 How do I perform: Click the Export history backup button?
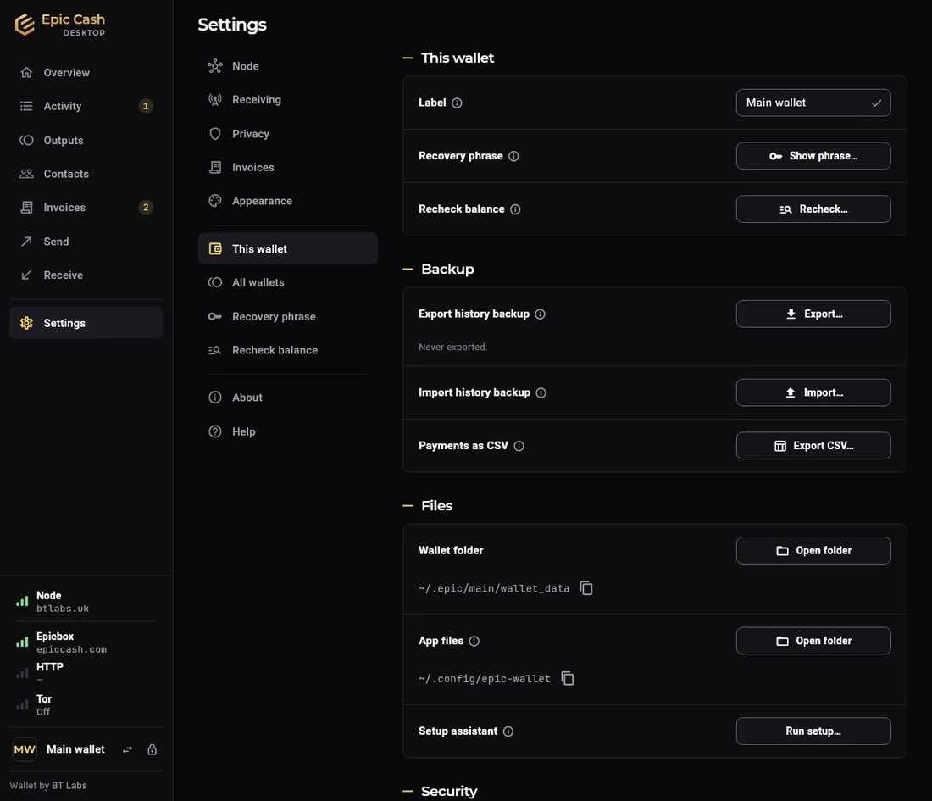813,314
